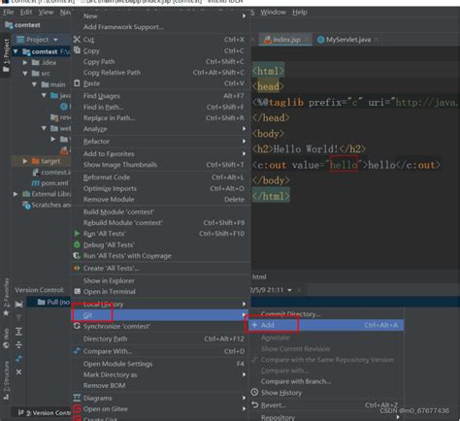The height and width of the screenshot is (421, 460).
Task: Open the Project view dropdown
Action: click(55, 40)
